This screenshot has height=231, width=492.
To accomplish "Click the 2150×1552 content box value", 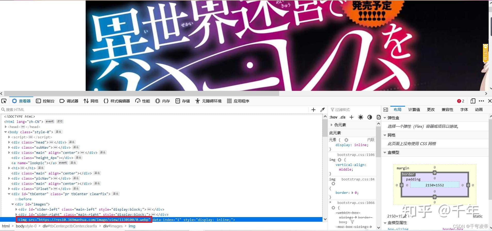I will [x=435, y=185].
